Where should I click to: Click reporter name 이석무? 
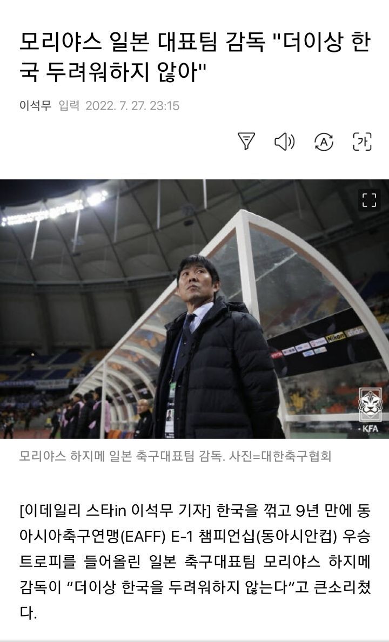(x=35, y=106)
